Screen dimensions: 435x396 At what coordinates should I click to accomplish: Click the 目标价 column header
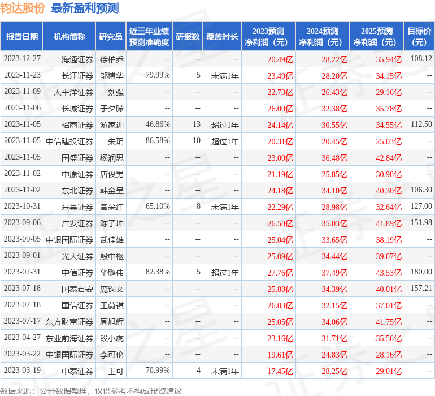(x=419, y=36)
